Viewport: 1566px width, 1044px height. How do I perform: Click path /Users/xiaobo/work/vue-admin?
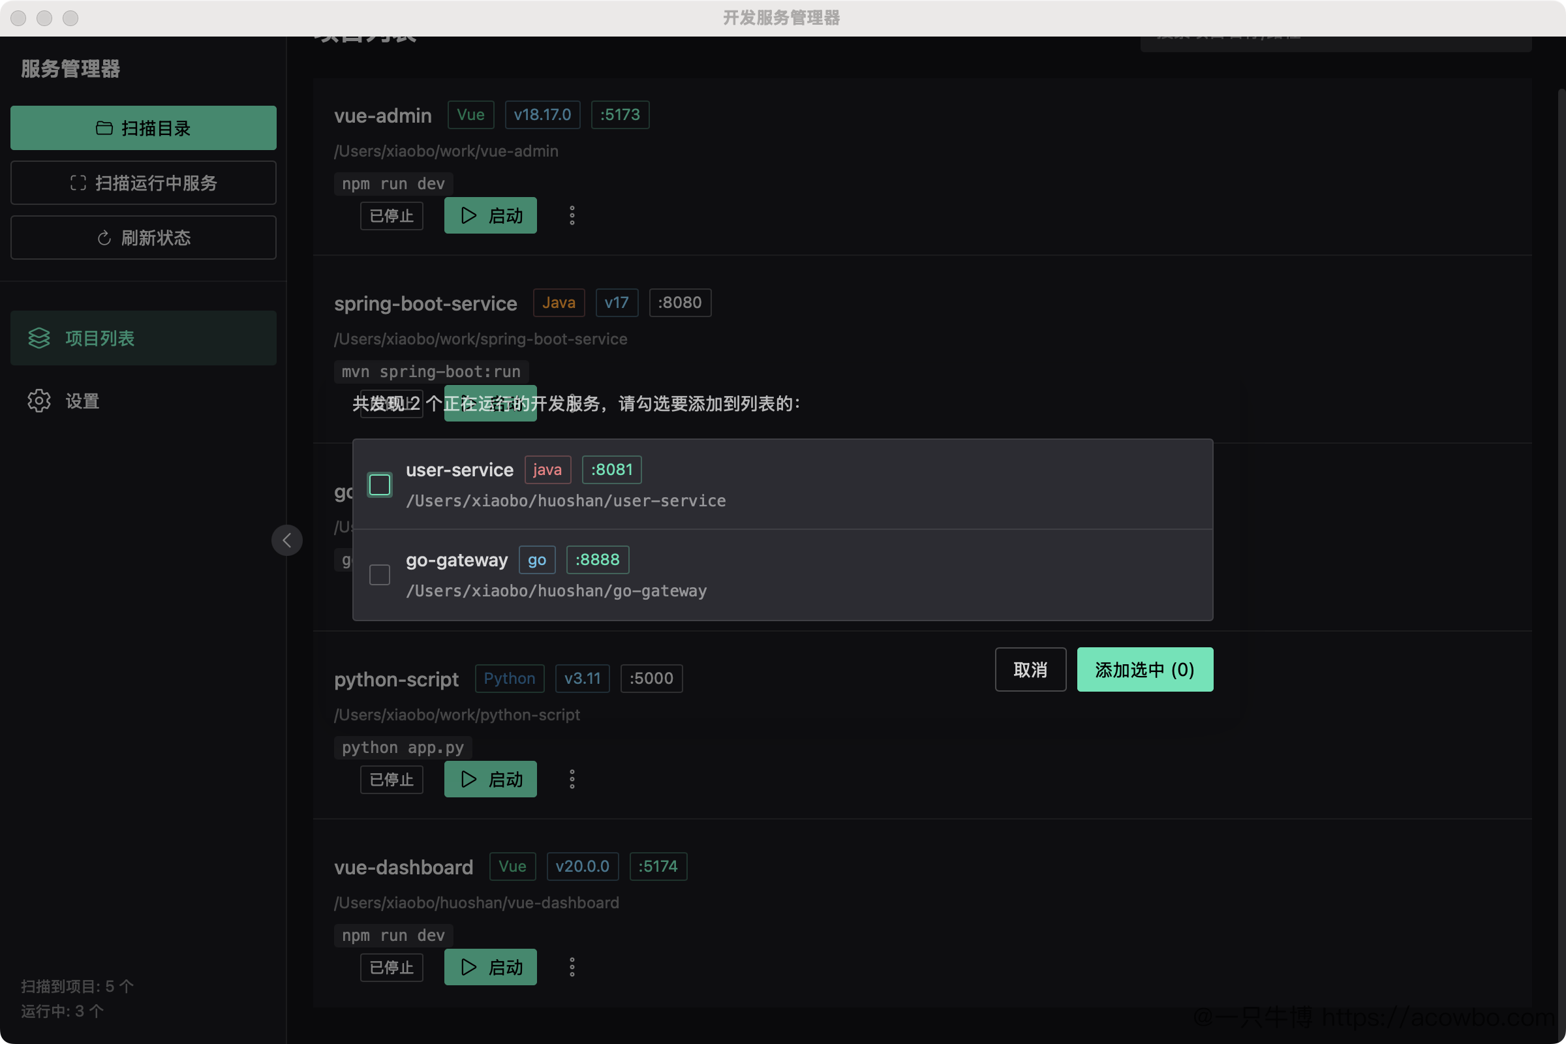pyautogui.click(x=446, y=151)
